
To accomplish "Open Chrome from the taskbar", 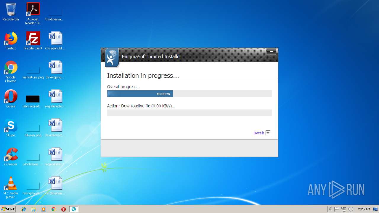I will click(54, 209).
